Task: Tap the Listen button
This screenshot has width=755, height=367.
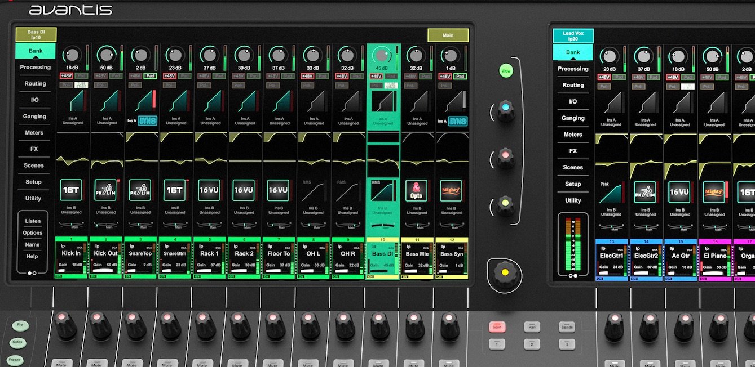Action: pyautogui.click(x=33, y=221)
